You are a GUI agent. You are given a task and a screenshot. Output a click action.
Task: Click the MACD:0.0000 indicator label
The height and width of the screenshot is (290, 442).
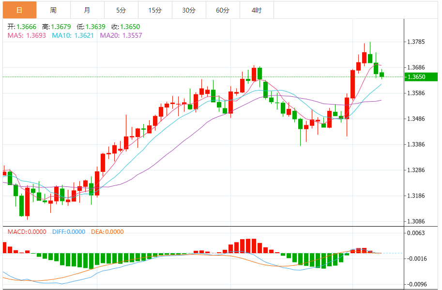(x=27, y=232)
